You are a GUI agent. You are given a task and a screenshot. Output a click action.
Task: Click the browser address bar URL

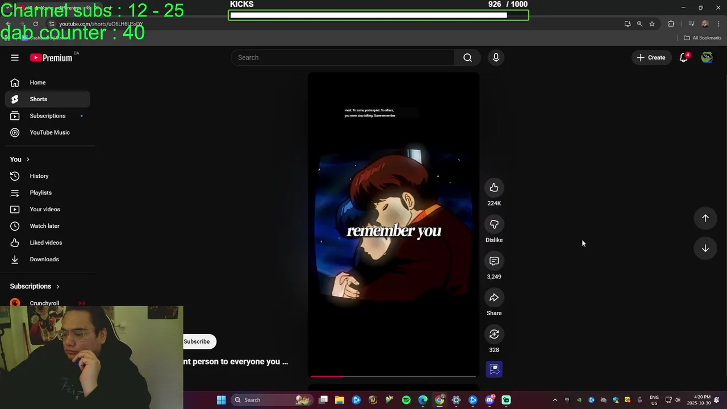tap(101, 24)
